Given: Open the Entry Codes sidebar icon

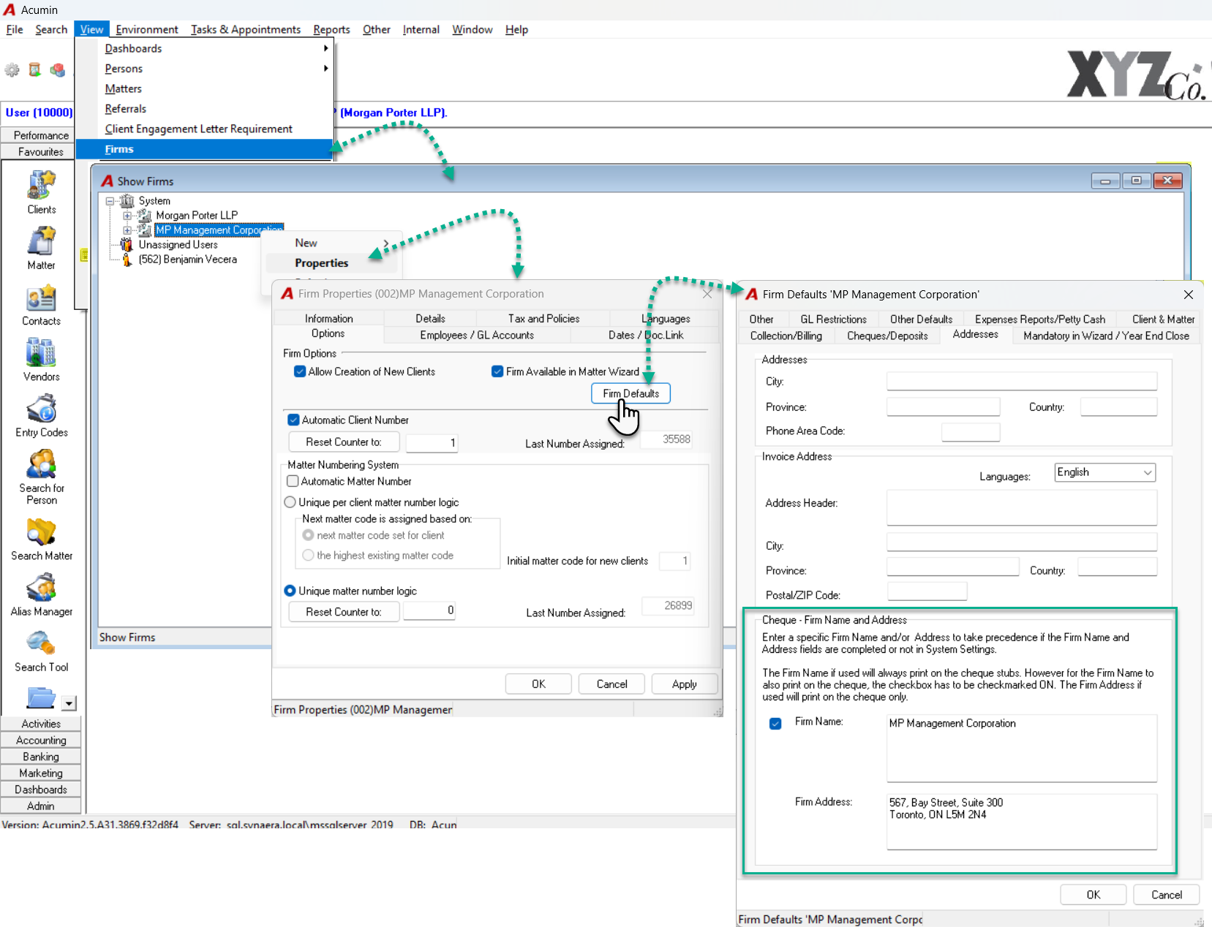Looking at the screenshot, I should (x=42, y=408).
